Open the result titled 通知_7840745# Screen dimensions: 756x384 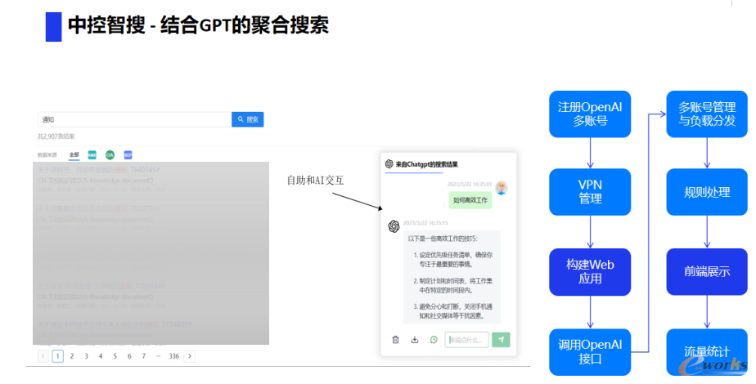tap(99, 170)
